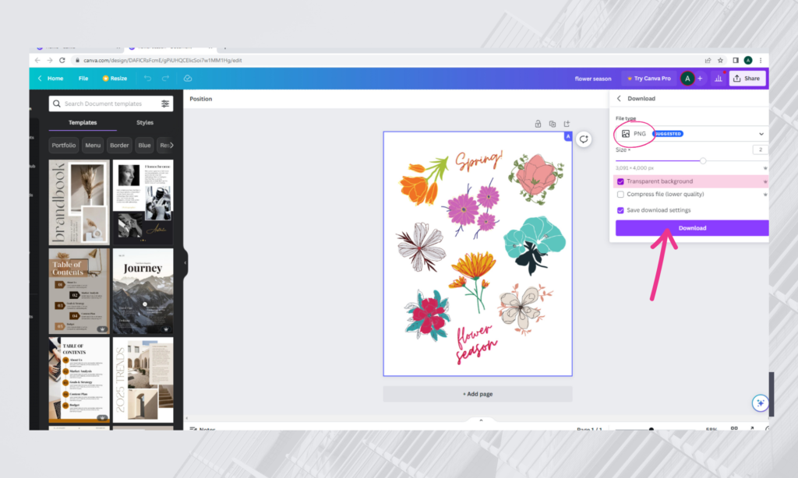Select the 2025 TRENDS template thumbnail

point(143,379)
